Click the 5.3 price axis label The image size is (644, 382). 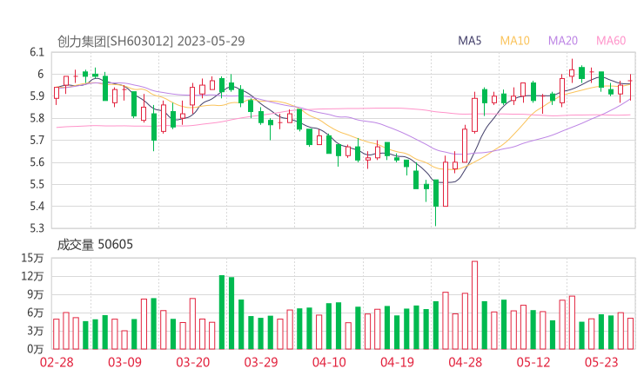coord(37,227)
